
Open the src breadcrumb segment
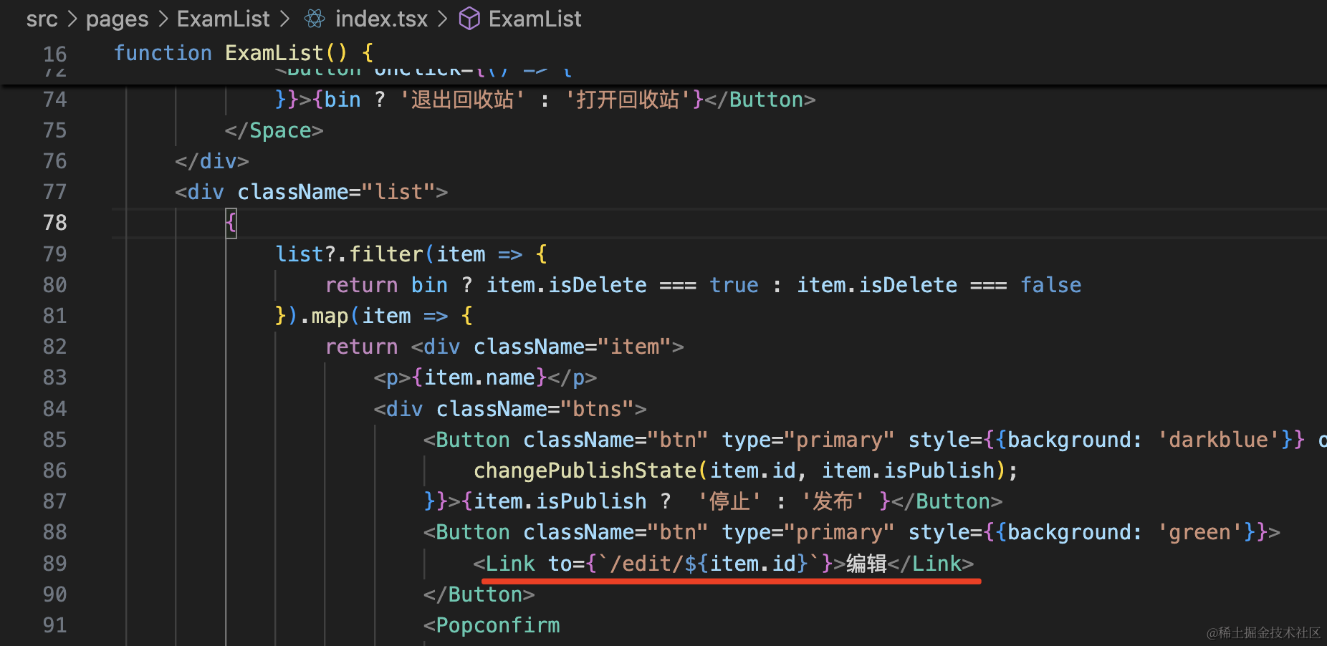42,19
